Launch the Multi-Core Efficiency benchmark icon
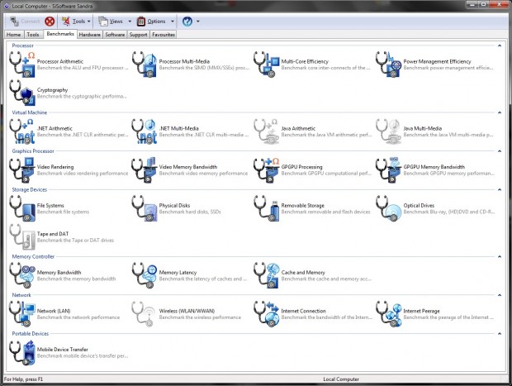 (267, 64)
